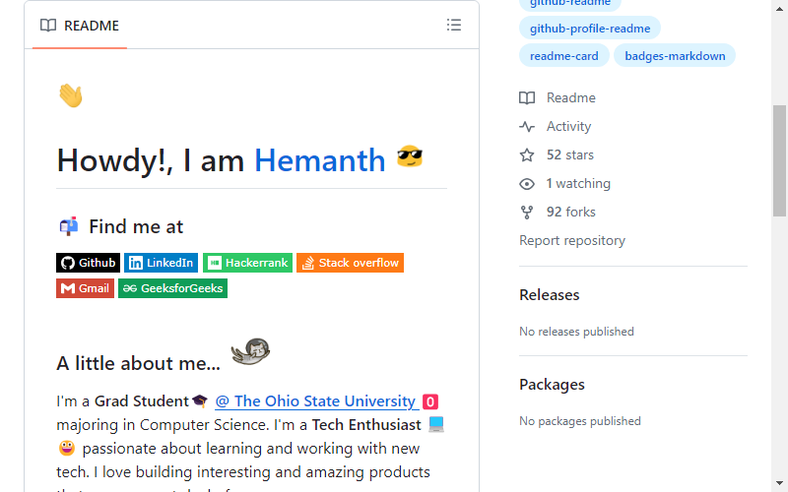Image resolution: width=788 pixels, height=492 pixels.
Task: Select the github-profile-readme topic tag
Action: point(590,29)
